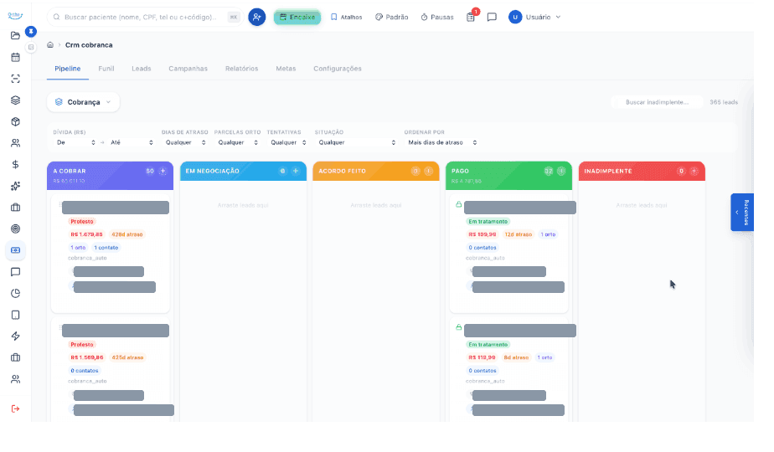Expand the Usuário account menu
Image resolution: width=774 pixels, height=452 pixels.
click(535, 17)
